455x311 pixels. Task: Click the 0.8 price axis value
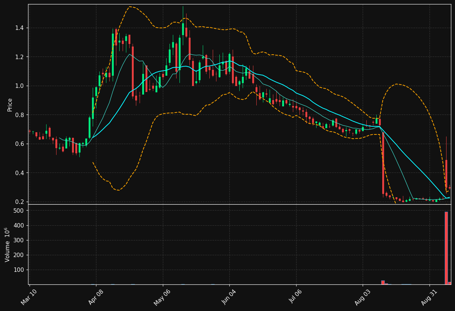click(19, 115)
